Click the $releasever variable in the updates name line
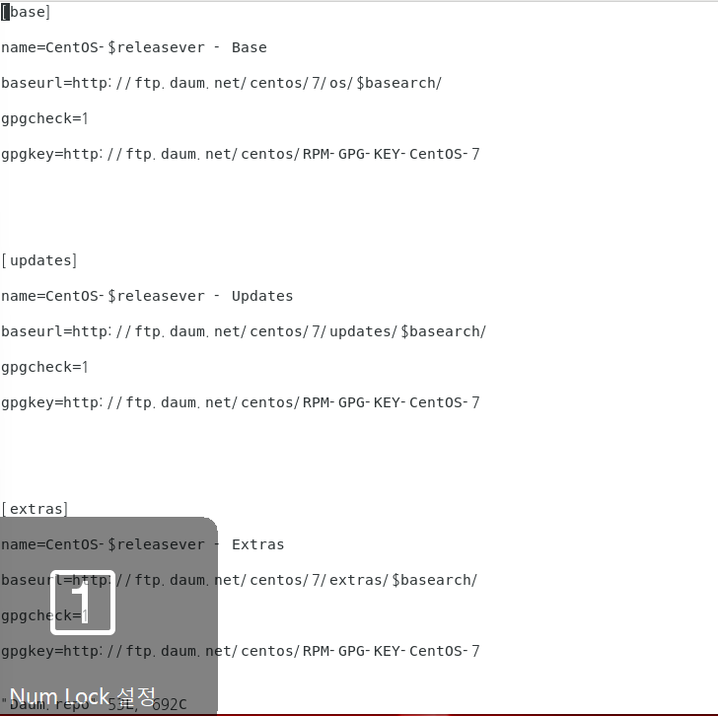Image resolution: width=718 pixels, height=716 pixels. pyautogui.click(x=156, y=296)
